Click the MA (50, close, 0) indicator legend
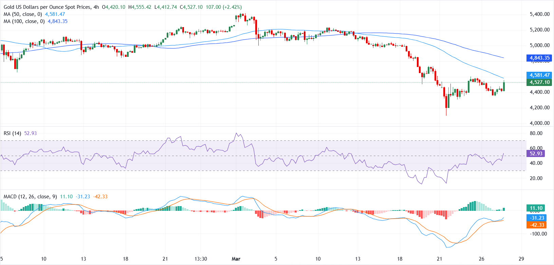 [x=23, y=14]
